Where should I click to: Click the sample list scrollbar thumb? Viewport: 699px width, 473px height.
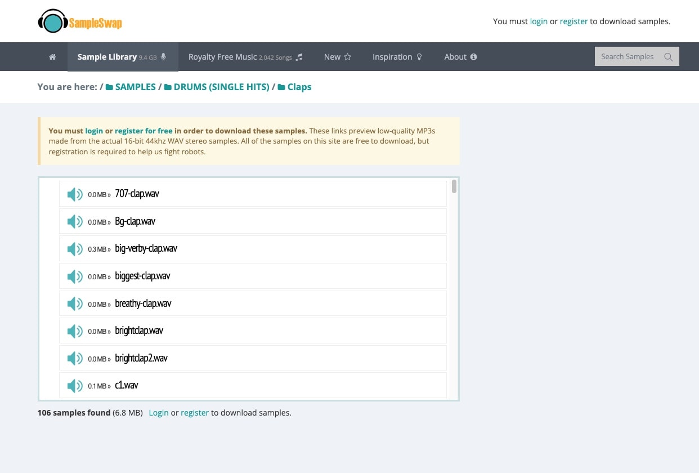click(x=454, y=186)
